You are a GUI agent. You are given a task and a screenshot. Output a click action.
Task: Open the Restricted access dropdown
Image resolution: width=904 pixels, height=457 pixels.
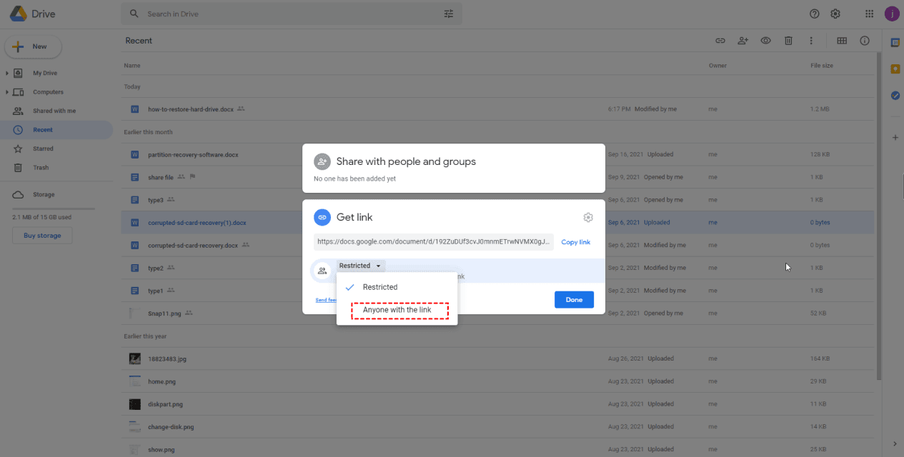pyautogui.click(x=360, y=266)
